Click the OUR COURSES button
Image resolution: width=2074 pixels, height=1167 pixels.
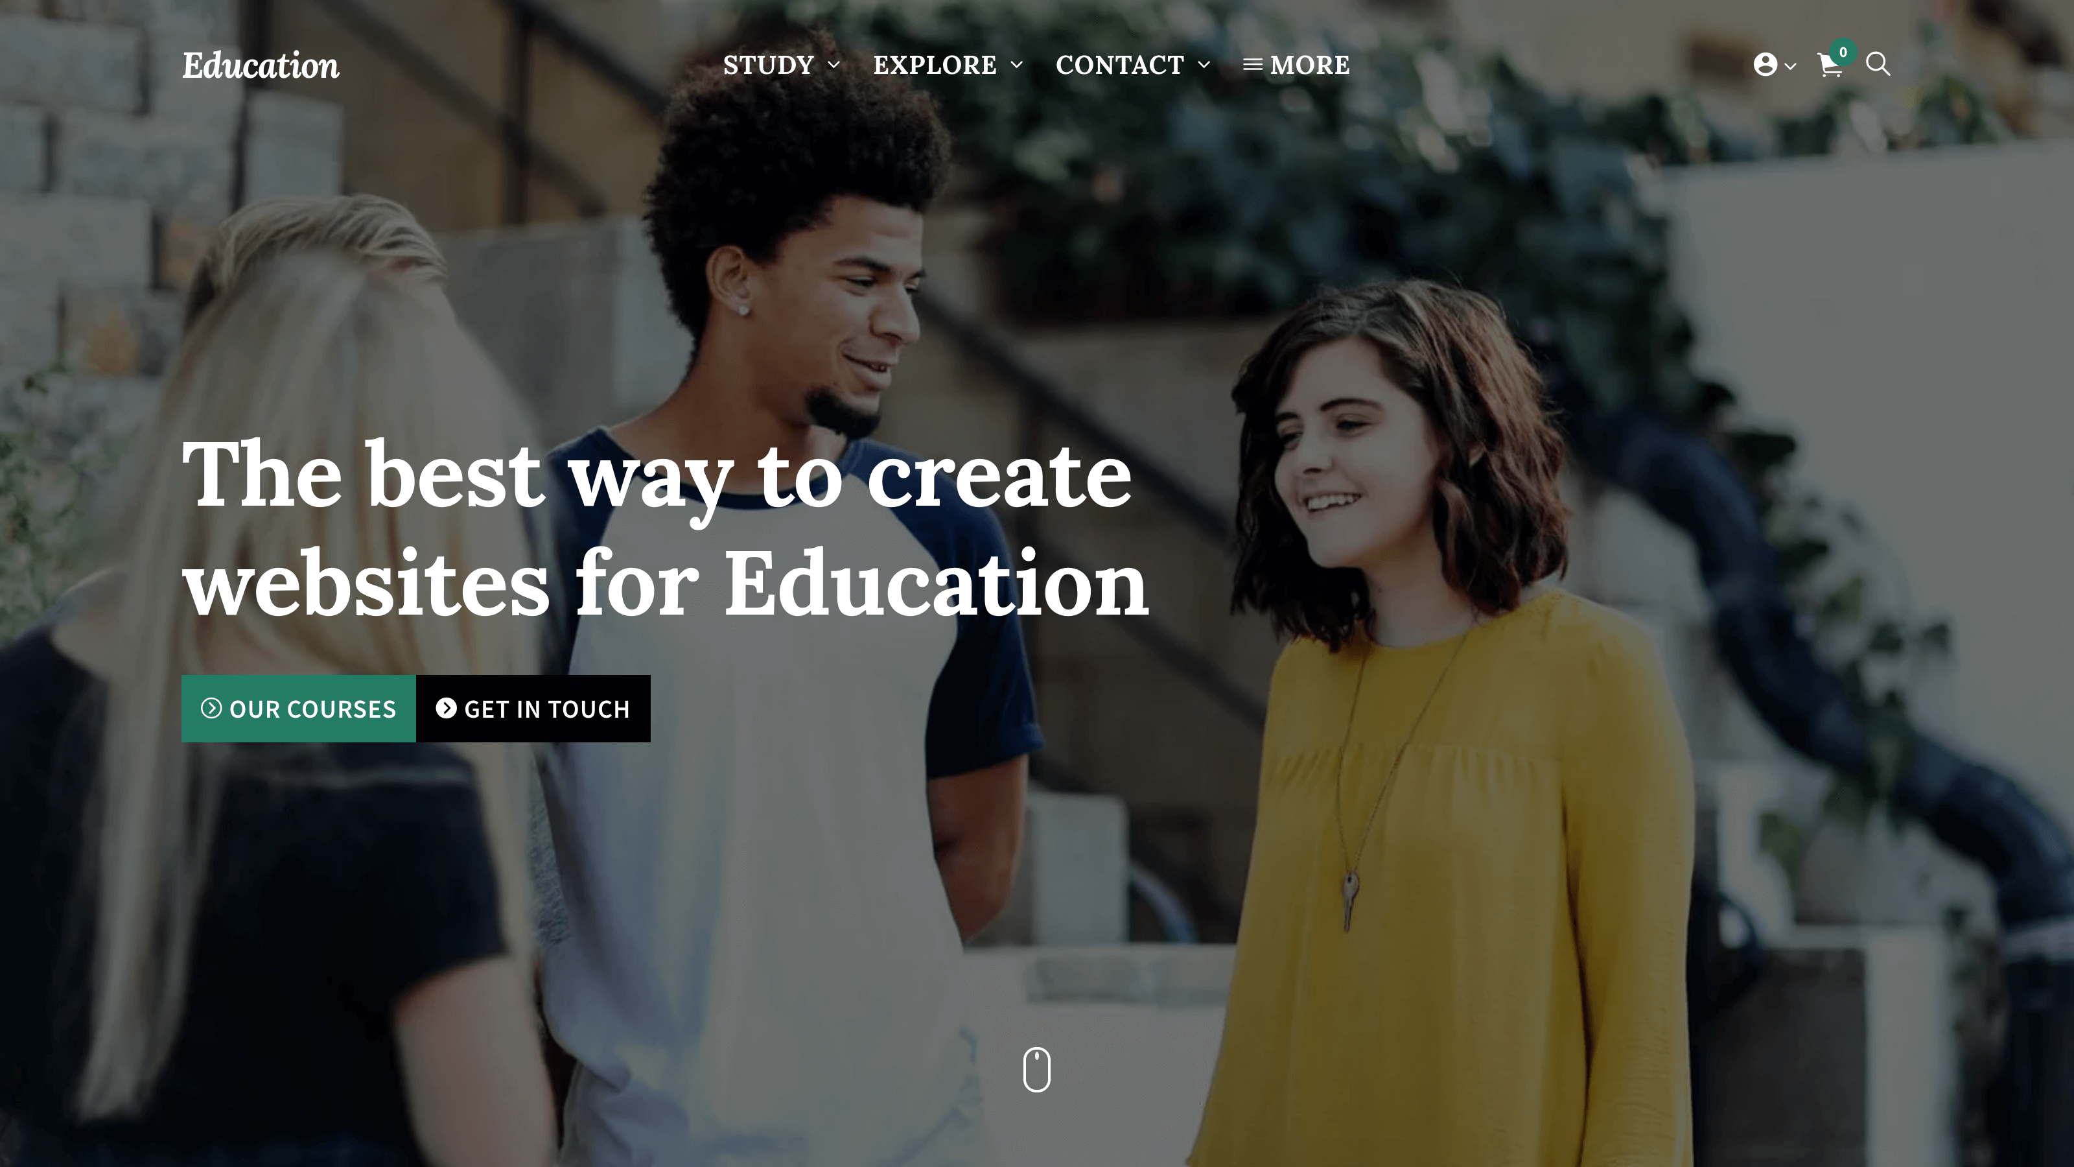click(299, 709)
